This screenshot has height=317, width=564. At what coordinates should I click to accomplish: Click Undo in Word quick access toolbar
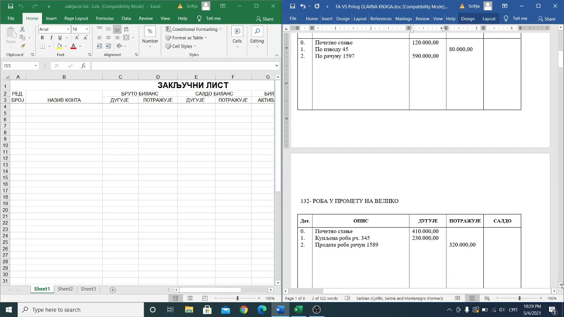click(x=303, y=6)
